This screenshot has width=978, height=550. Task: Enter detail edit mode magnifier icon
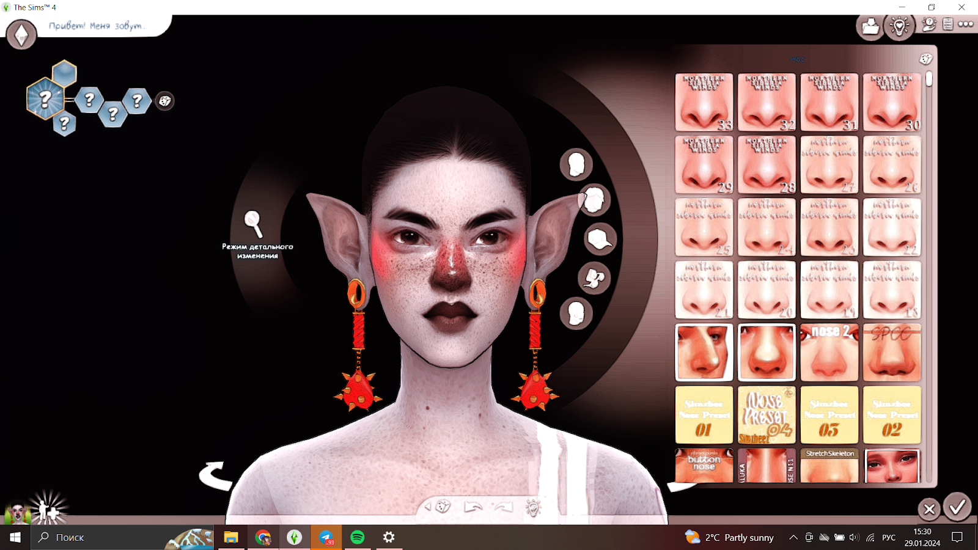point(253,224)
